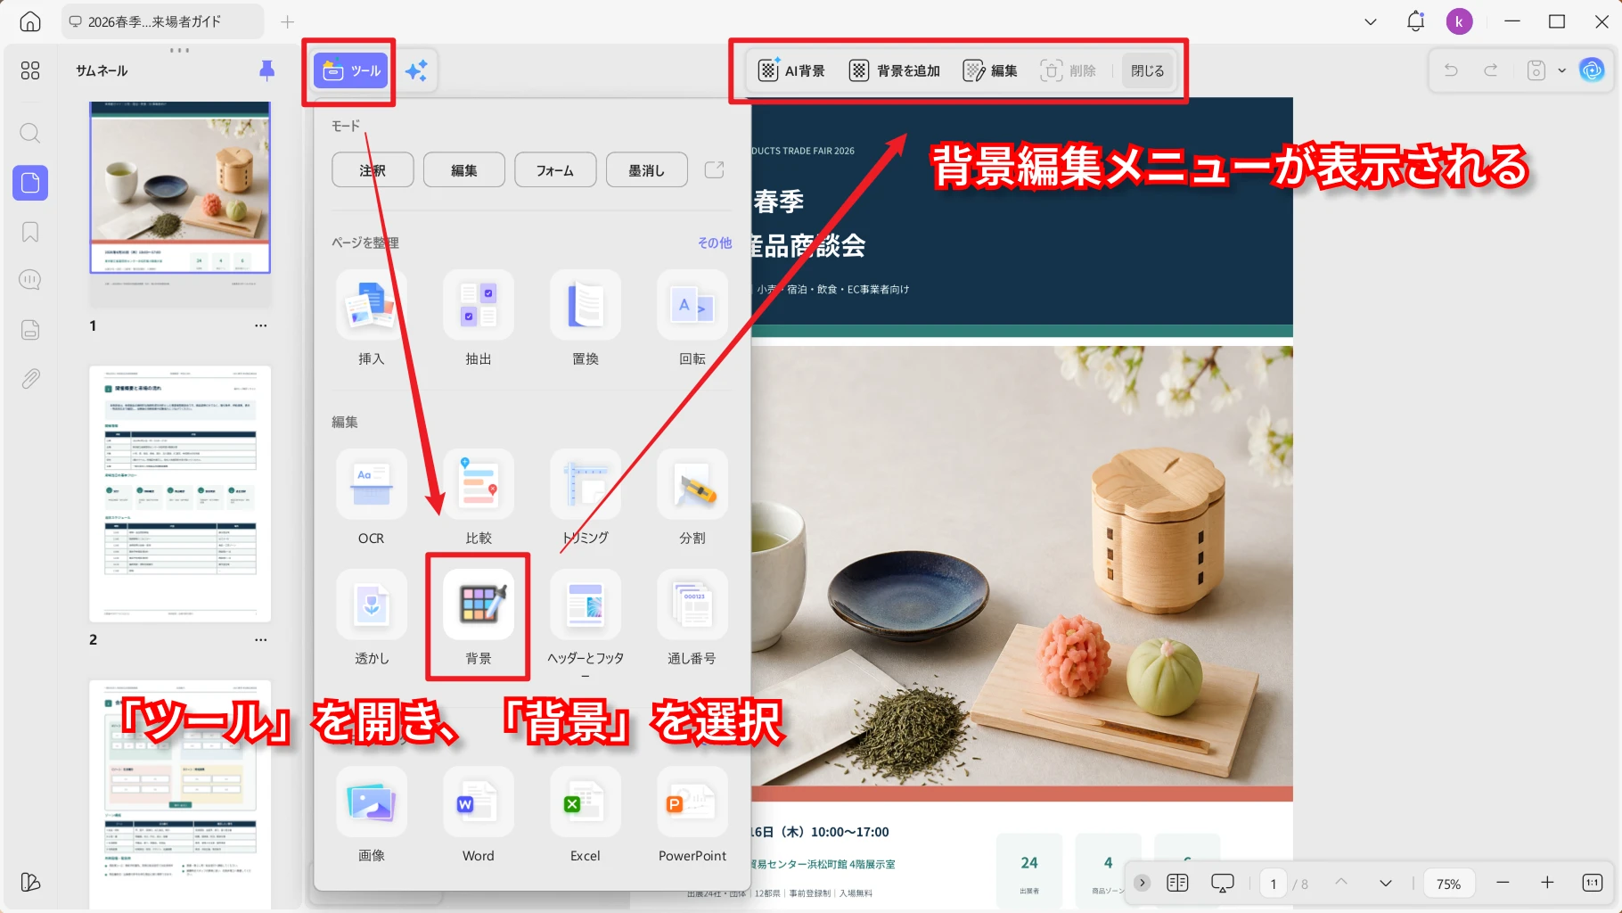Switch to 編集 edit mode
The width and height of the screenshot is (1622, 913).
[x=463, y=170]
